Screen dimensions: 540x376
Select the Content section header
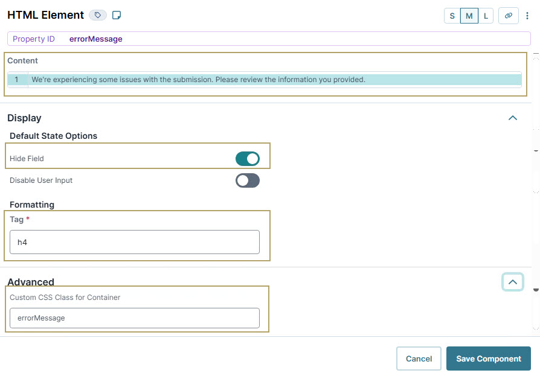(23, 60)
